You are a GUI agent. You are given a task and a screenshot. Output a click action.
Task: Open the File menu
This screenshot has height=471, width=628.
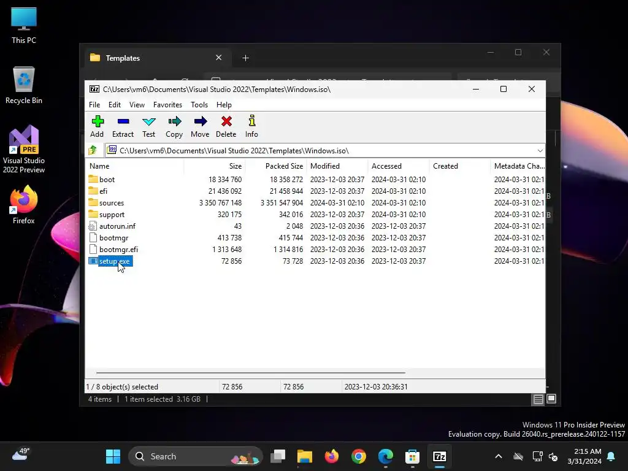[94, 104]
